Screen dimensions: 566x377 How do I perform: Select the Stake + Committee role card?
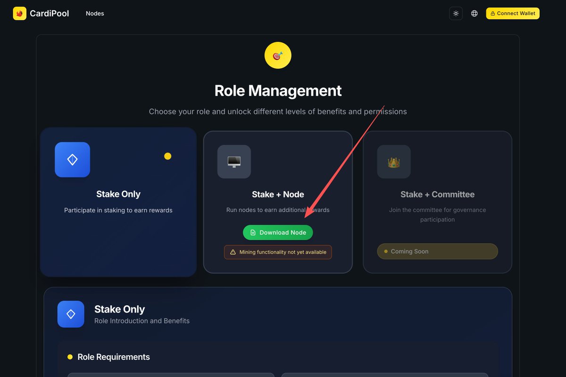tap(437, 202)
